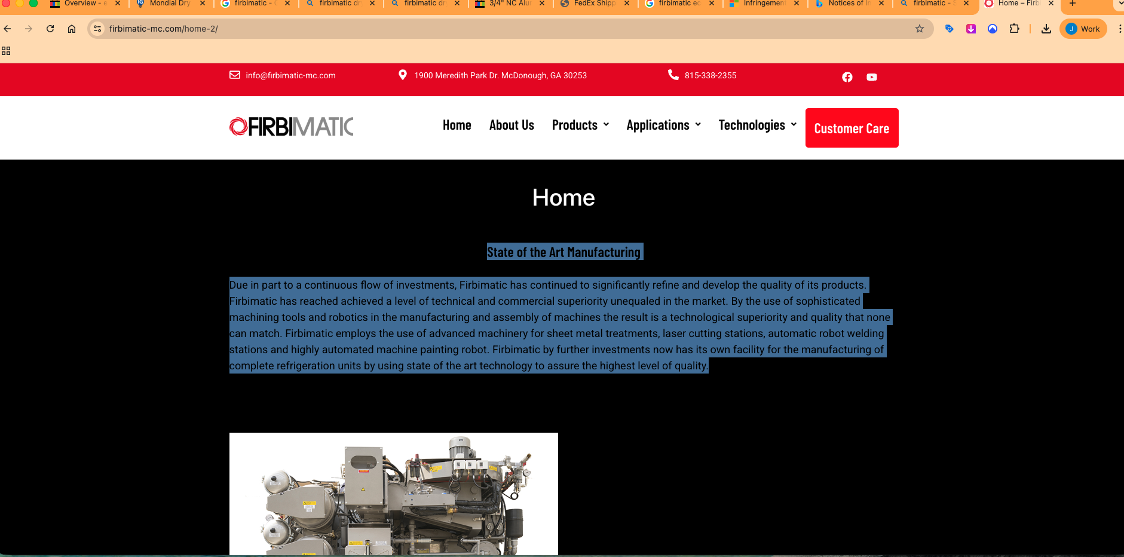
Task: Expand the Technologies submenu
Action: click(794, 124)
